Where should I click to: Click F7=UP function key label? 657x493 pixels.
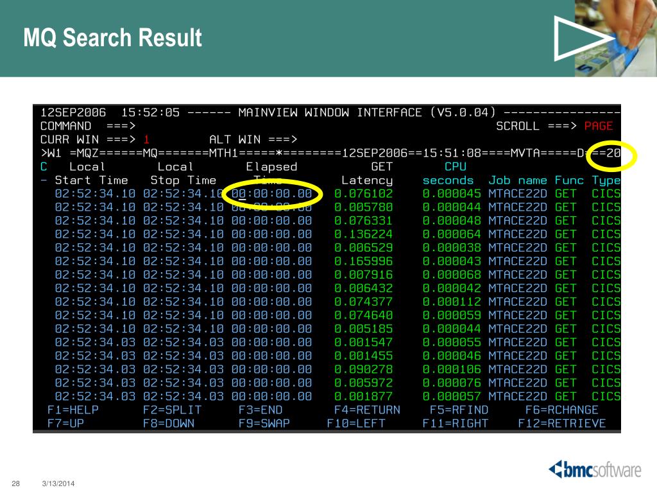pos(66,424)
